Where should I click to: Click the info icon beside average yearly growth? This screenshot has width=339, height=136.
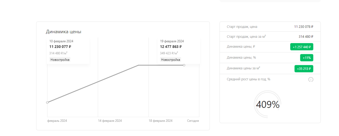tap(311, 79)
